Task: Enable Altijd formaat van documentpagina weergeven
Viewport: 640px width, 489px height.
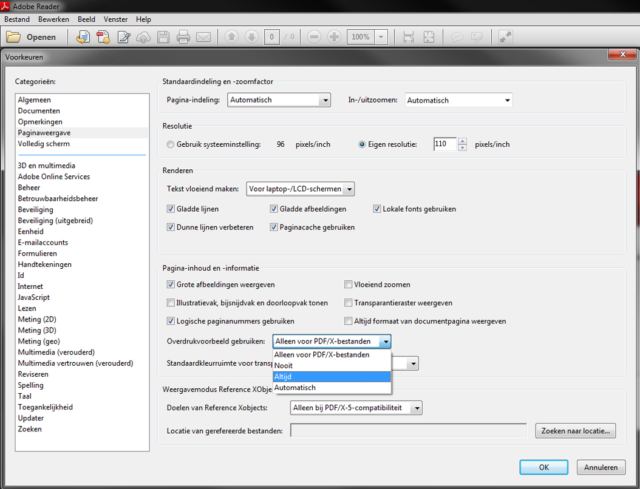Action: click(348, 321)
